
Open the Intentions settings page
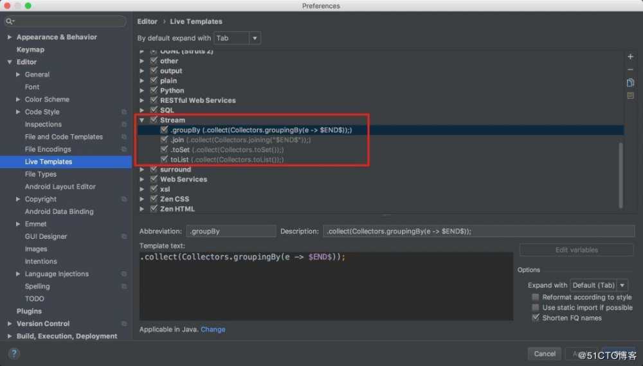(41, 261)
